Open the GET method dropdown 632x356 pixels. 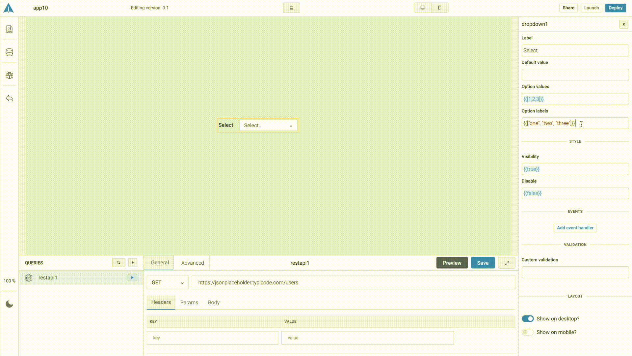168,282
